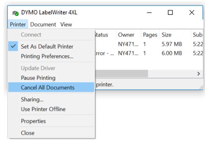This screenshot has width=208, height=141.
Task: Open Sharing... from Printer menu
Action: tap(51, 99)
